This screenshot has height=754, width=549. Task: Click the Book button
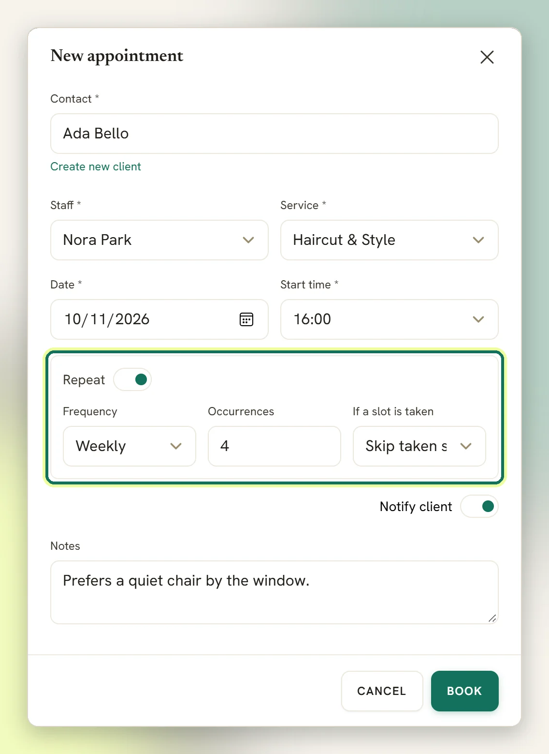tap(465, 691)
